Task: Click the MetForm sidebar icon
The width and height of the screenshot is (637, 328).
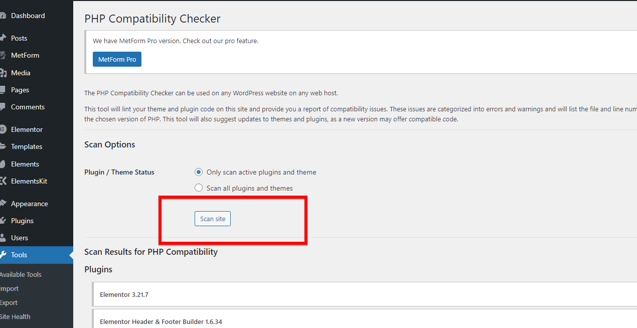Action: pos(3,55)
